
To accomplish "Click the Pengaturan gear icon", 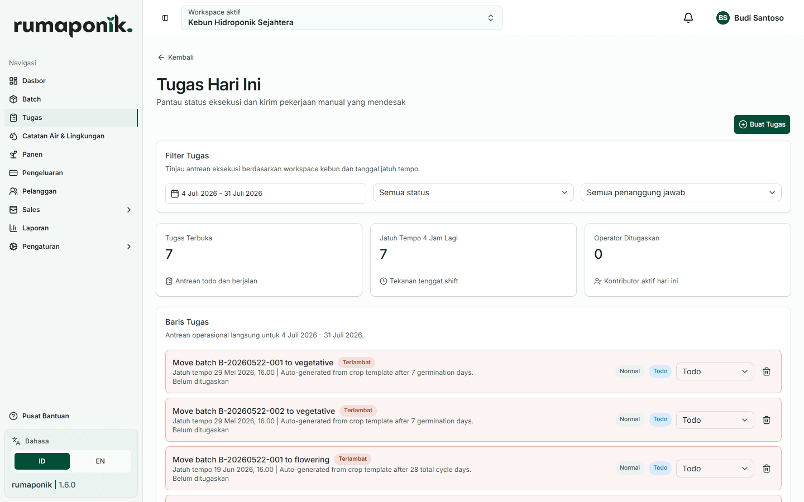I will tap(13, 247).
